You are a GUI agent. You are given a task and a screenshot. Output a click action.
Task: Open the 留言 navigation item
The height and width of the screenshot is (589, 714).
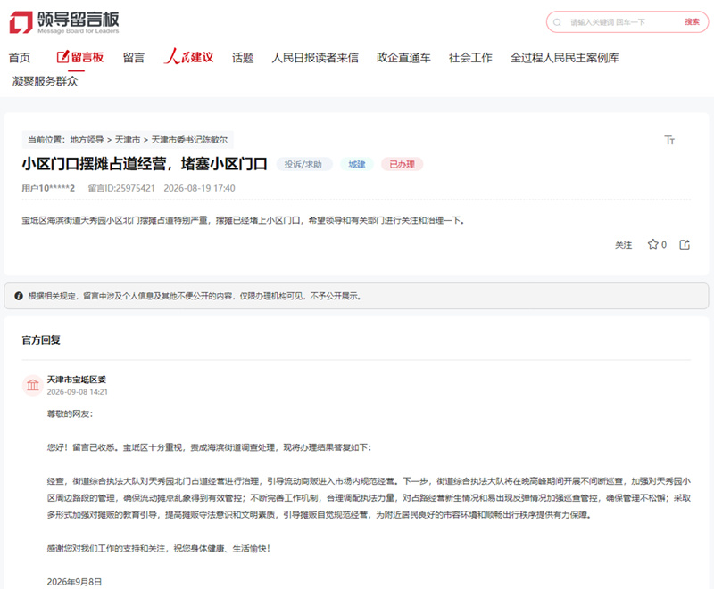coord(133,58)
